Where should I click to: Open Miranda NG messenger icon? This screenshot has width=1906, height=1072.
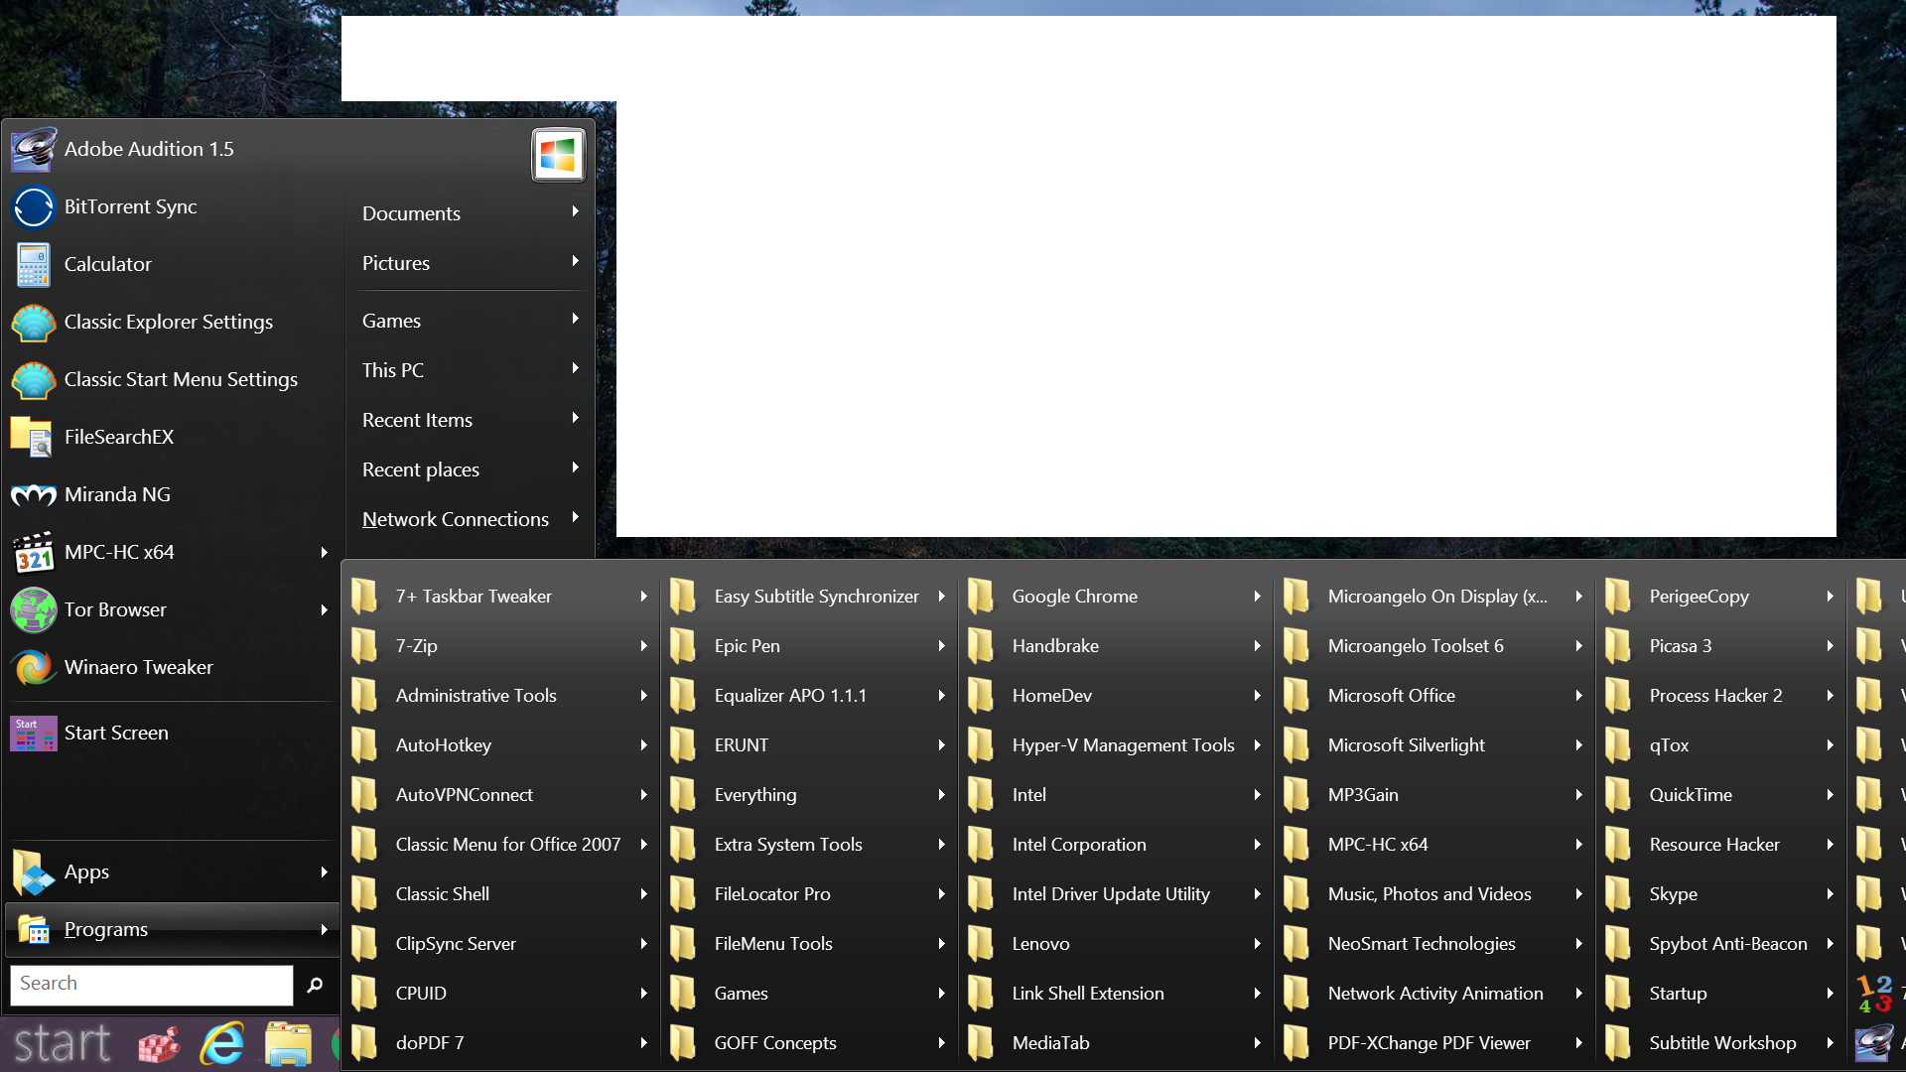coord(33,495)
